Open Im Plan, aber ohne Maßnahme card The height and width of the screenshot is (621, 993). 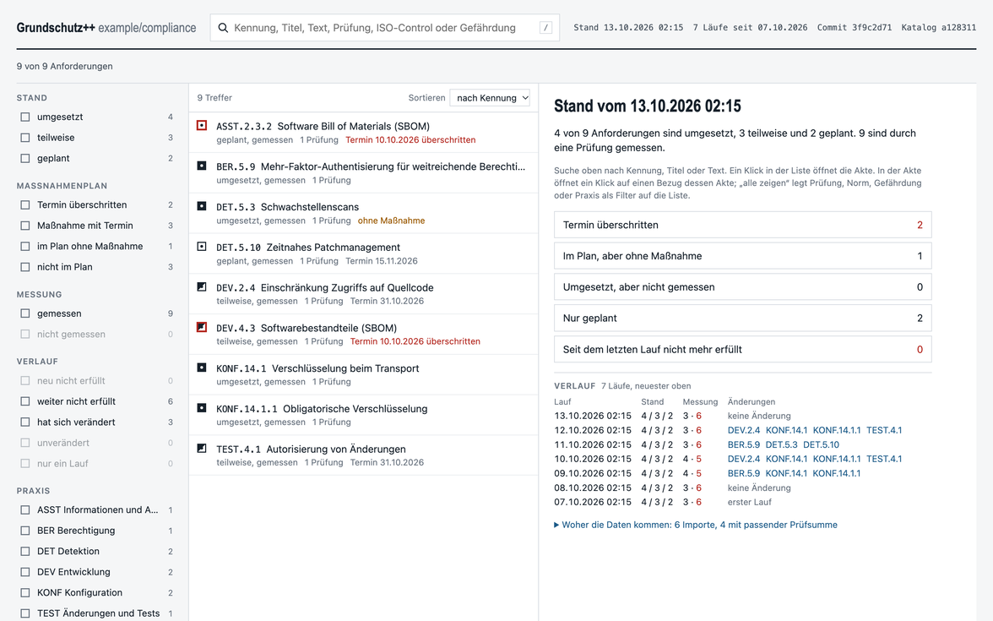(x=743, y=256)
